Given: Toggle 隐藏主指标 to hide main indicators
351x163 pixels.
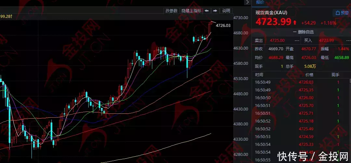Looking at the screenshot, I should pyautogui.click(x=191, y=11).
